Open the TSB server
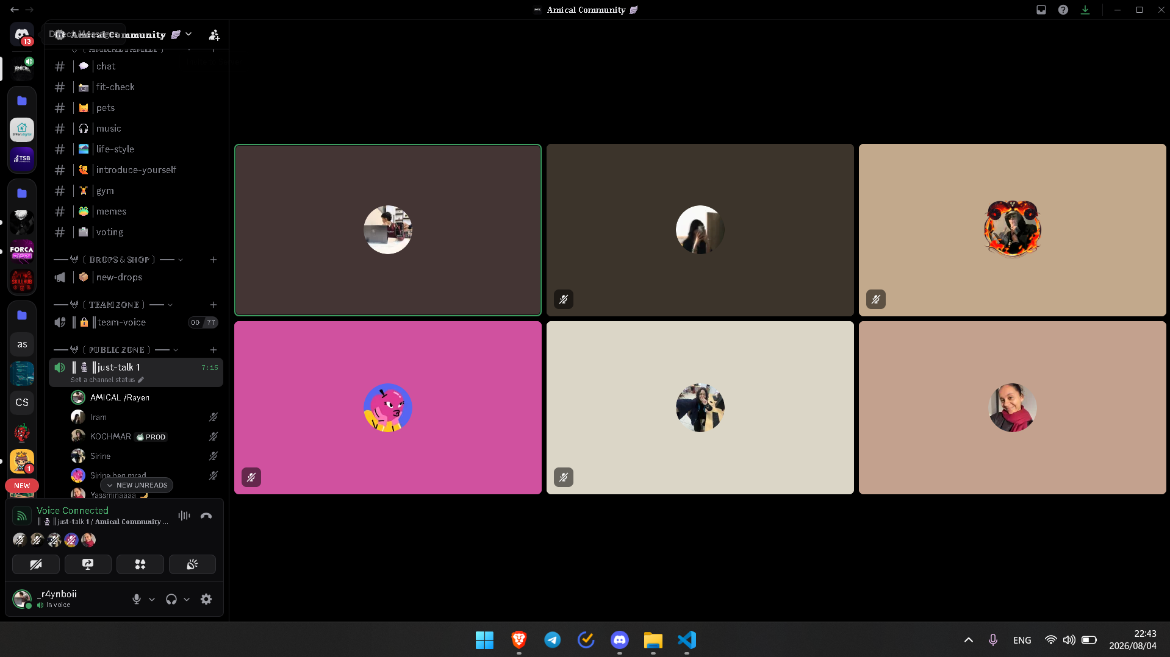This screenshot has height=657, width=1170. (x=22, y=159)
